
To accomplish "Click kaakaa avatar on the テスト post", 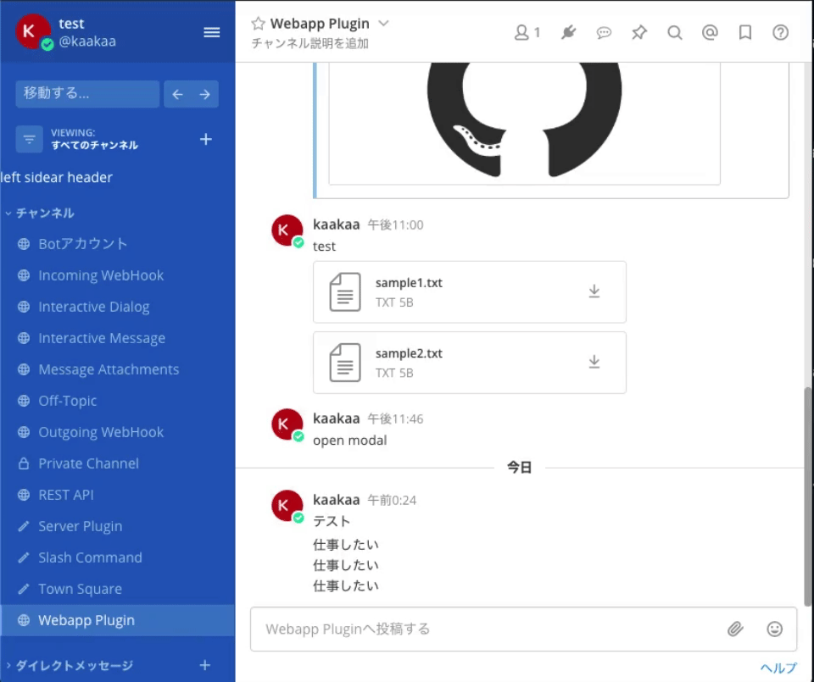I will click(287, 506).
